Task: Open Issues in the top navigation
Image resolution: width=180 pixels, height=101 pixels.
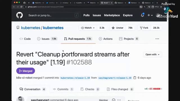Action: pos(97,15)
